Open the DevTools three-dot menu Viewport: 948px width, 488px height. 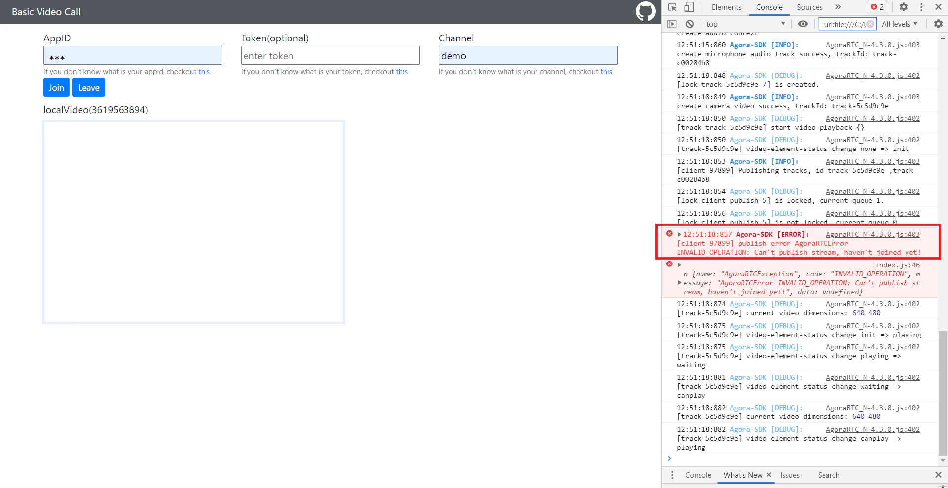921,7
